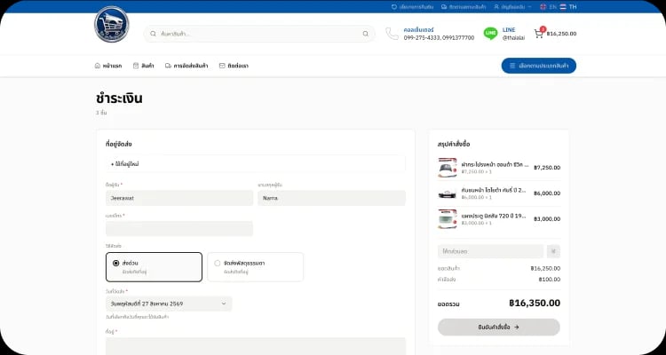The height and width of the screenshot is (355, 666).
Task: Click the ฿100.00 shipping fee value
Action: 549,280
